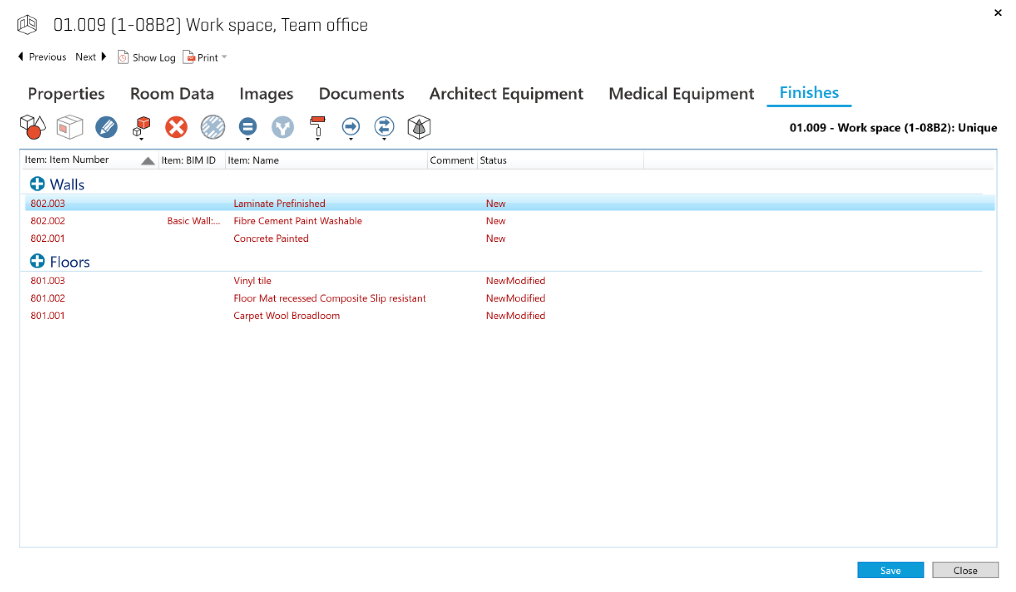
Task: Select the 801.001 Carpet Wool Broadloom row
Action: pos(286,316)
